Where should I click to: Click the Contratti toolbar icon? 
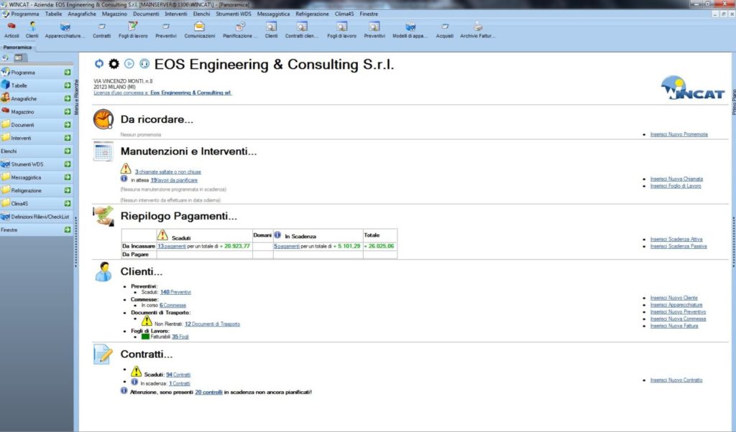point(101,30)
